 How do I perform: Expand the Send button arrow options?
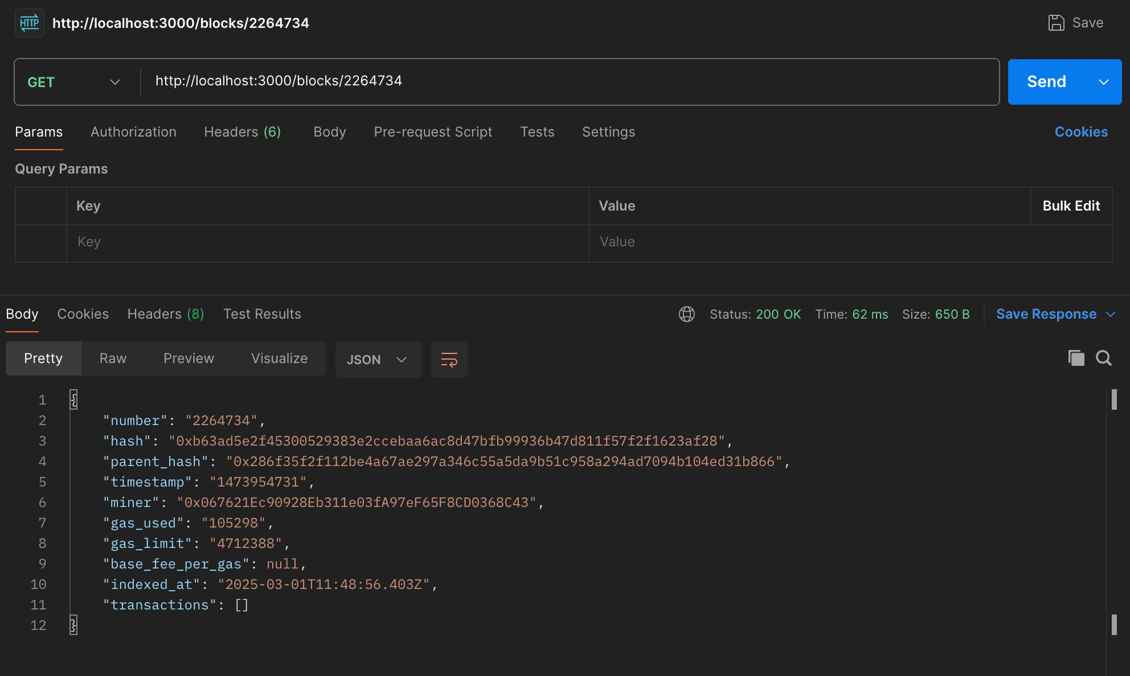1103,82
